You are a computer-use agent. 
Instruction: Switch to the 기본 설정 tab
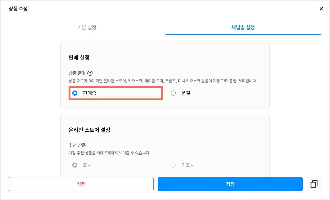point(87,27)
